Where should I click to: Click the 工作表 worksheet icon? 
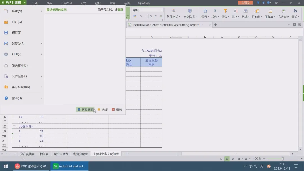pos(270,11)
